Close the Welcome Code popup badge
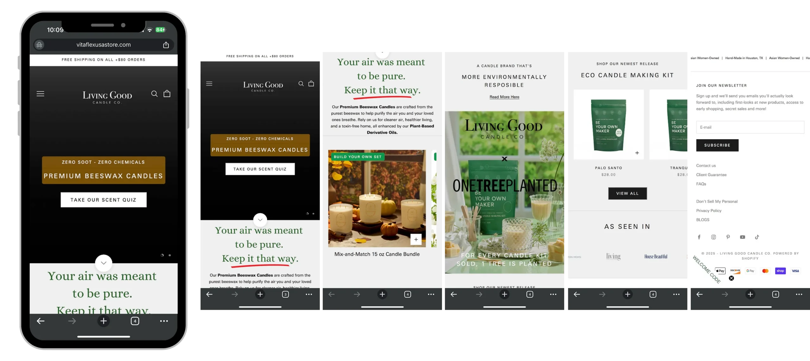810x361 pixels. (731, 278)
